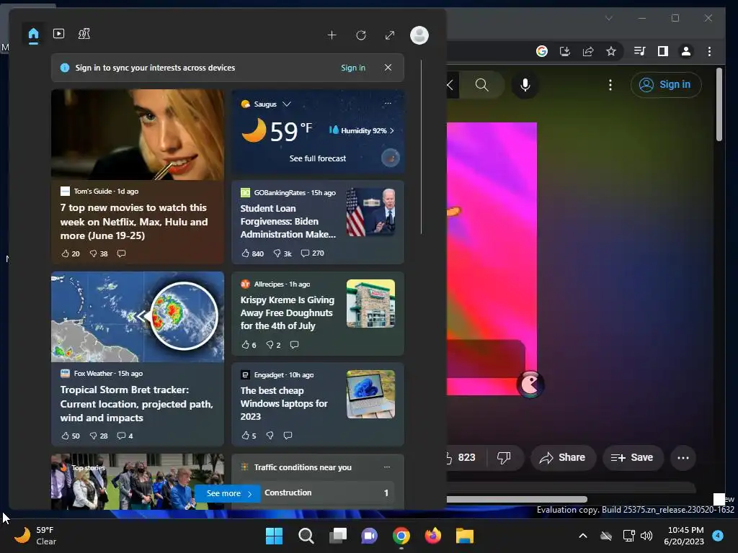Open the taskbar weather widget button
The height and width of the screenshot is (553, 738).
point(35,536)
